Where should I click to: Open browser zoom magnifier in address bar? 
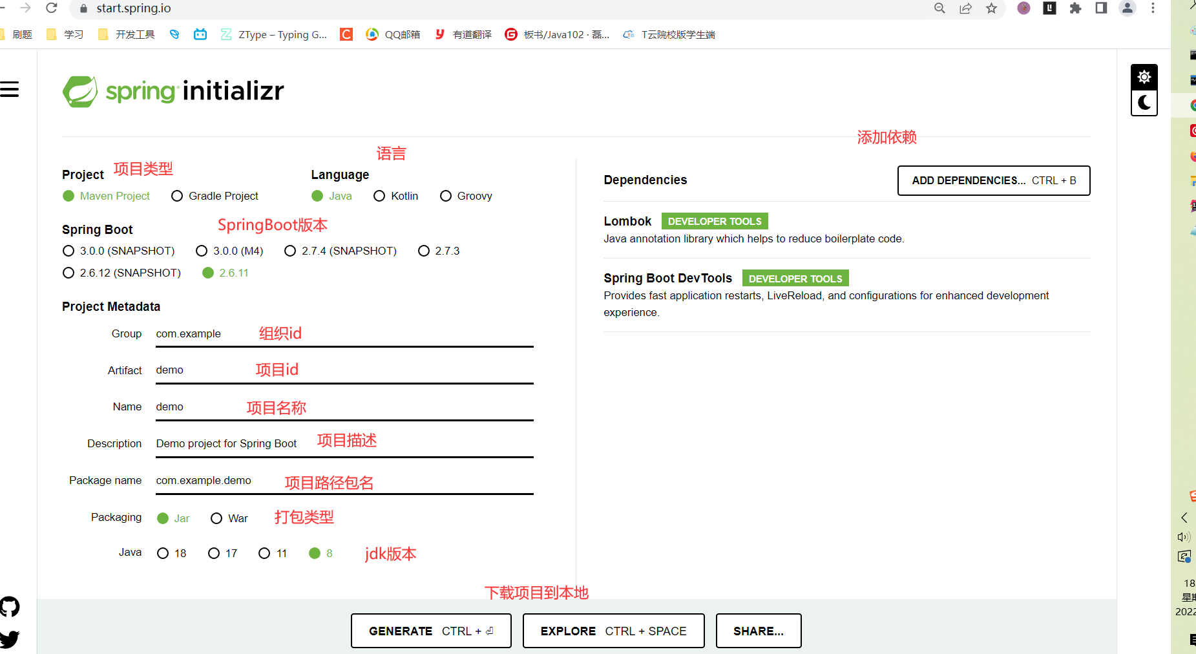tap(939, 8)
